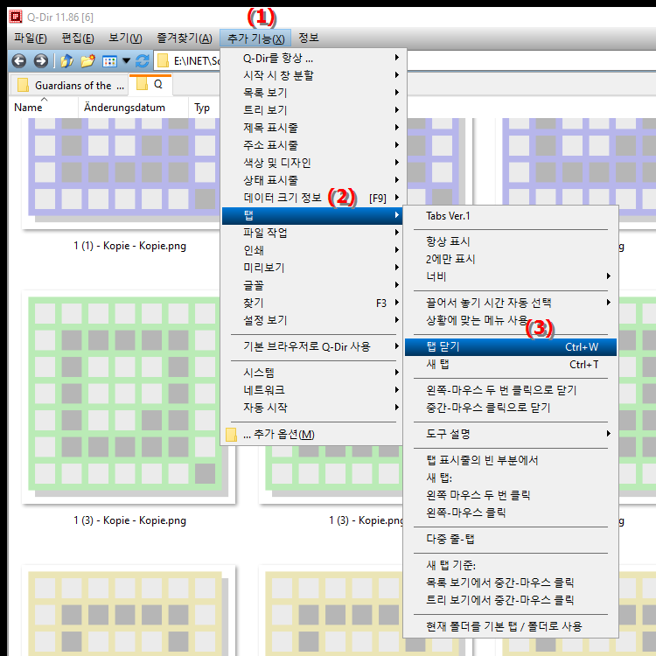Expand 끌어서 놓기 시간 자동 선택 submenu
656x656 pixels.
pos(511,303)
